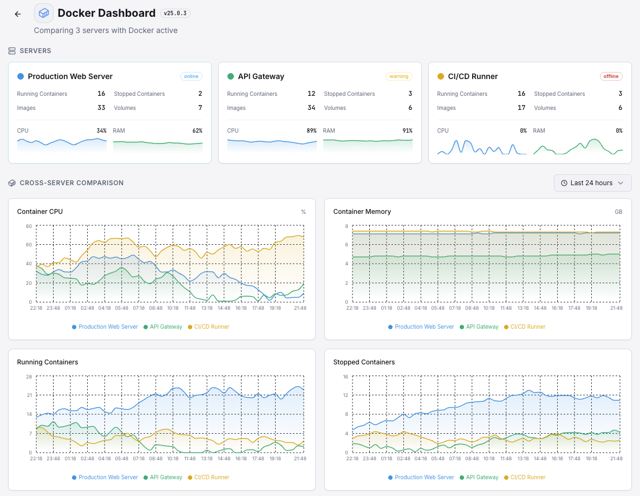This screenshot has width=640, height=496.
Task: Click the offline badge on CI/CD Runner
Action: pos(611,76)
